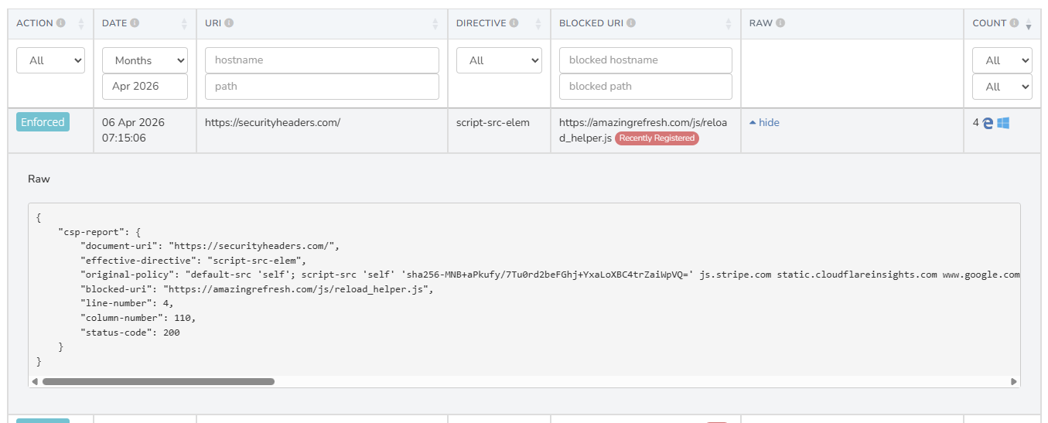1048x423 pixels.
Task: Click the URI path filter input
Action: (x=322, y=87)
